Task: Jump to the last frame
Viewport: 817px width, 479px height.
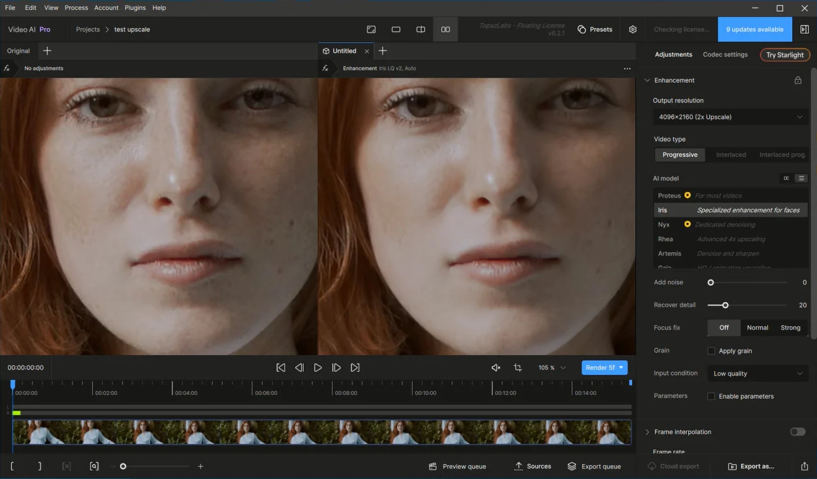Action: [355, 368]
